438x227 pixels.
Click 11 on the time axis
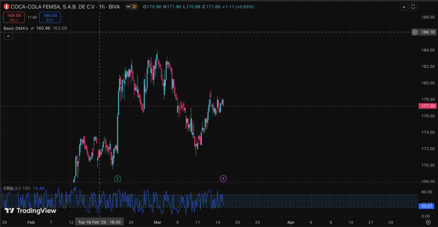point(198,222)
